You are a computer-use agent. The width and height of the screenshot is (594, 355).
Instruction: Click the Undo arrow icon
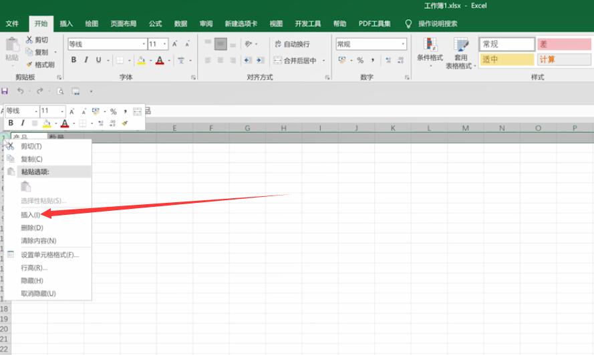(21, 91)
